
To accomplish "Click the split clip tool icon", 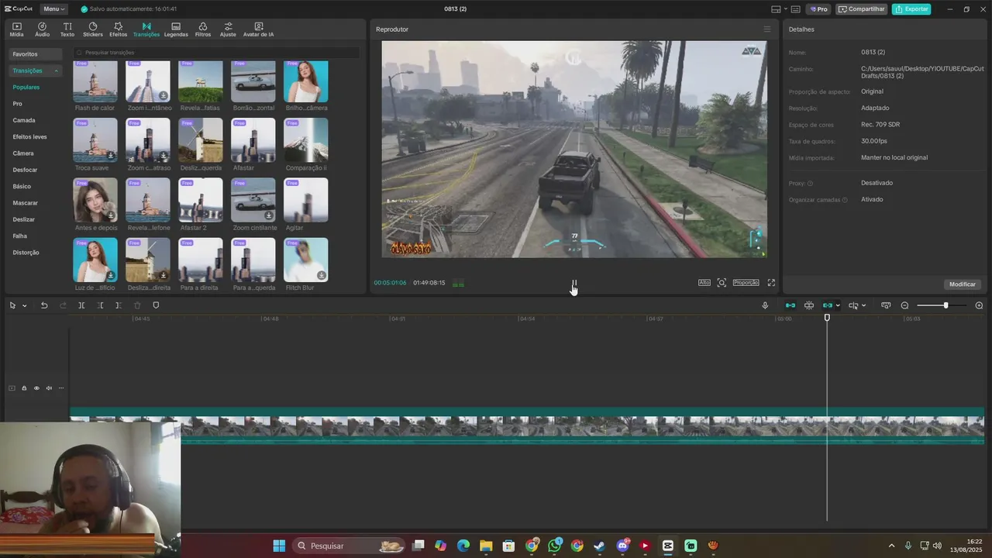I will tap(81, 305).
